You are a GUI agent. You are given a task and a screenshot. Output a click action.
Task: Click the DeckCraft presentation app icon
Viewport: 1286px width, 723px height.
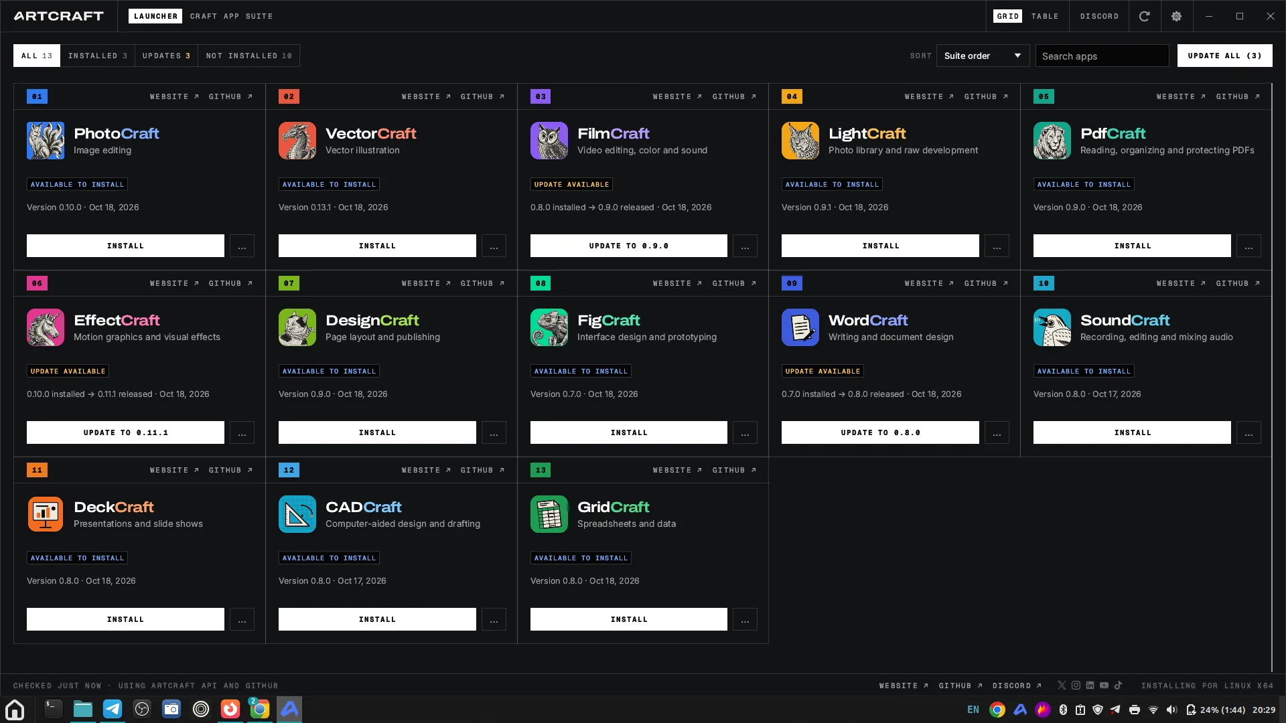pyautogui.click(x=46, y=514)
